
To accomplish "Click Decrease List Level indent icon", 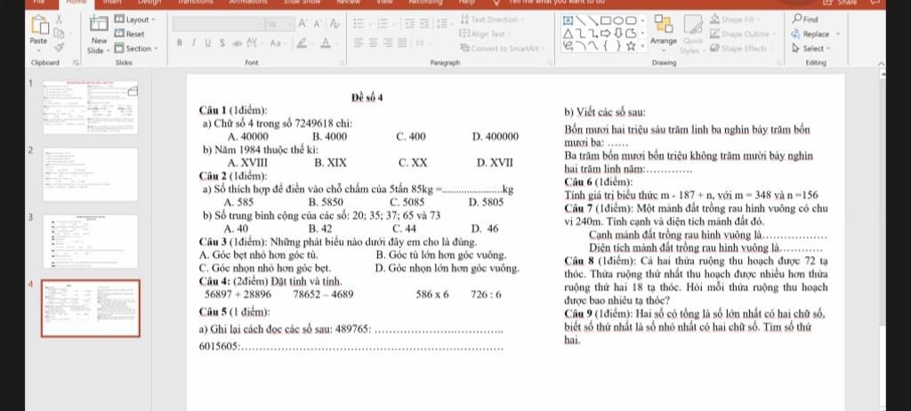I will (409, 24).
